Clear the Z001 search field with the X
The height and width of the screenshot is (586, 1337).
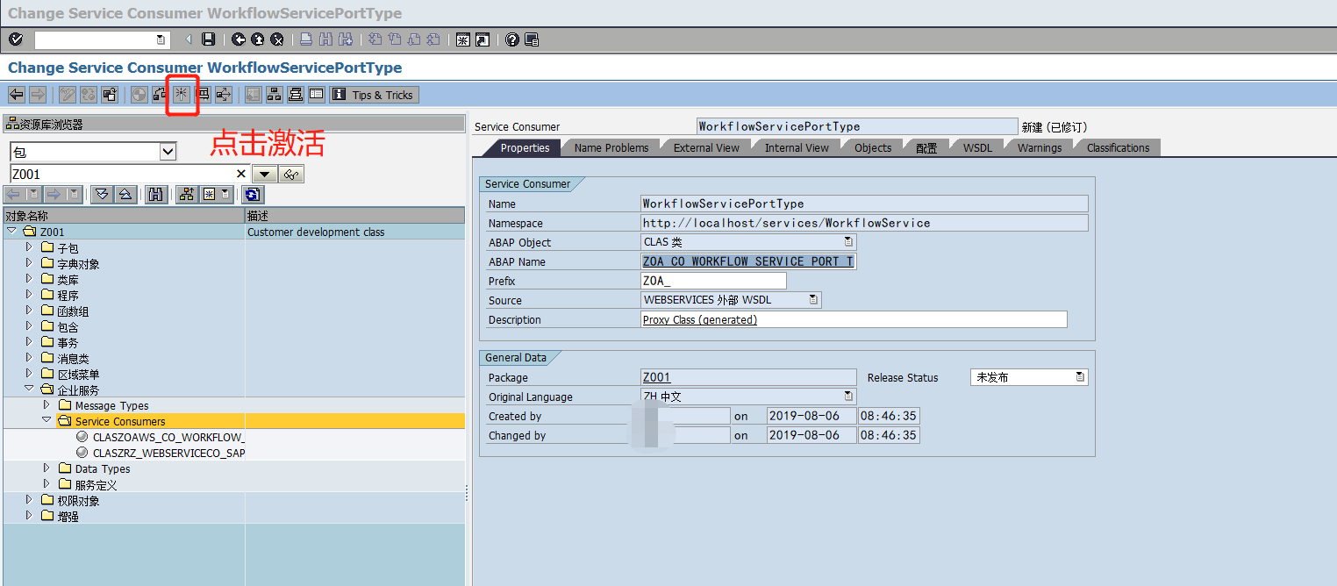[241, 174]
